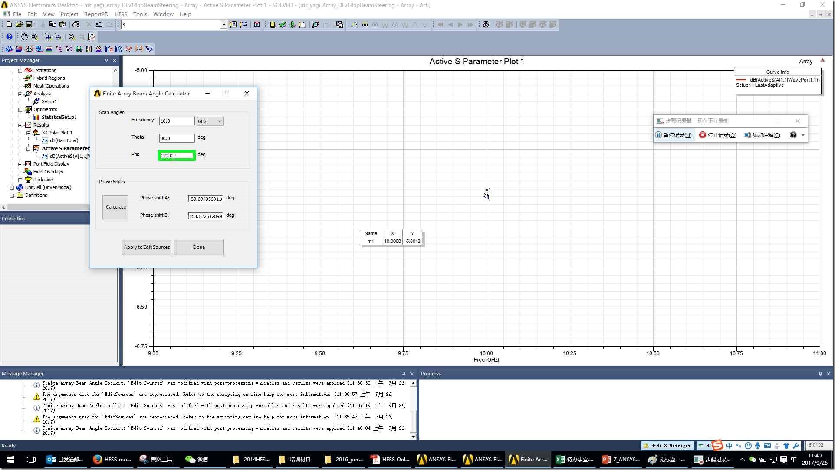This screenshot has height=470, width=835.
Task: Click the Calculate button
Action: (x=115, y=207)
